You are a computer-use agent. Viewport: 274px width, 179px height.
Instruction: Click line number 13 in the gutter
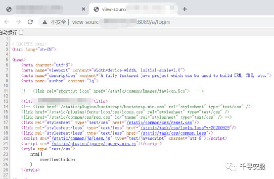point(6,101)
